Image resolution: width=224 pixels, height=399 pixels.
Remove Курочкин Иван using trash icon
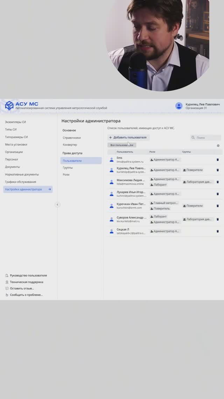(218, 205)
